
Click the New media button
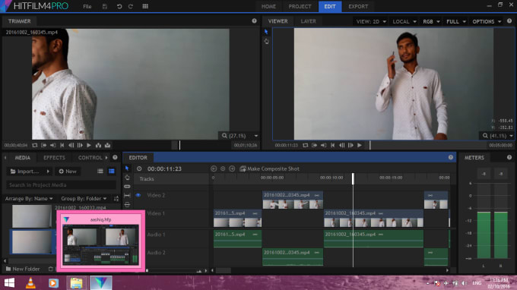[68, 171]
